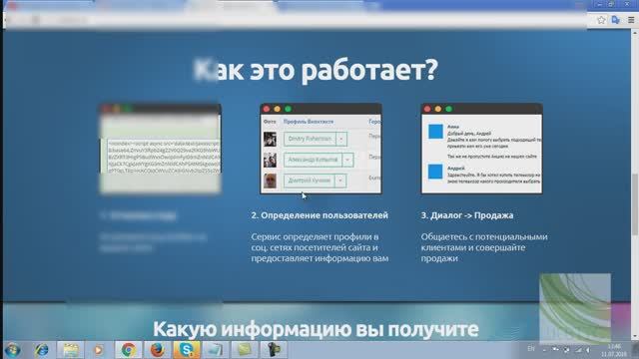Click the red dot on the dialog window
Viewport: 639px width, 359px height.
427,109
